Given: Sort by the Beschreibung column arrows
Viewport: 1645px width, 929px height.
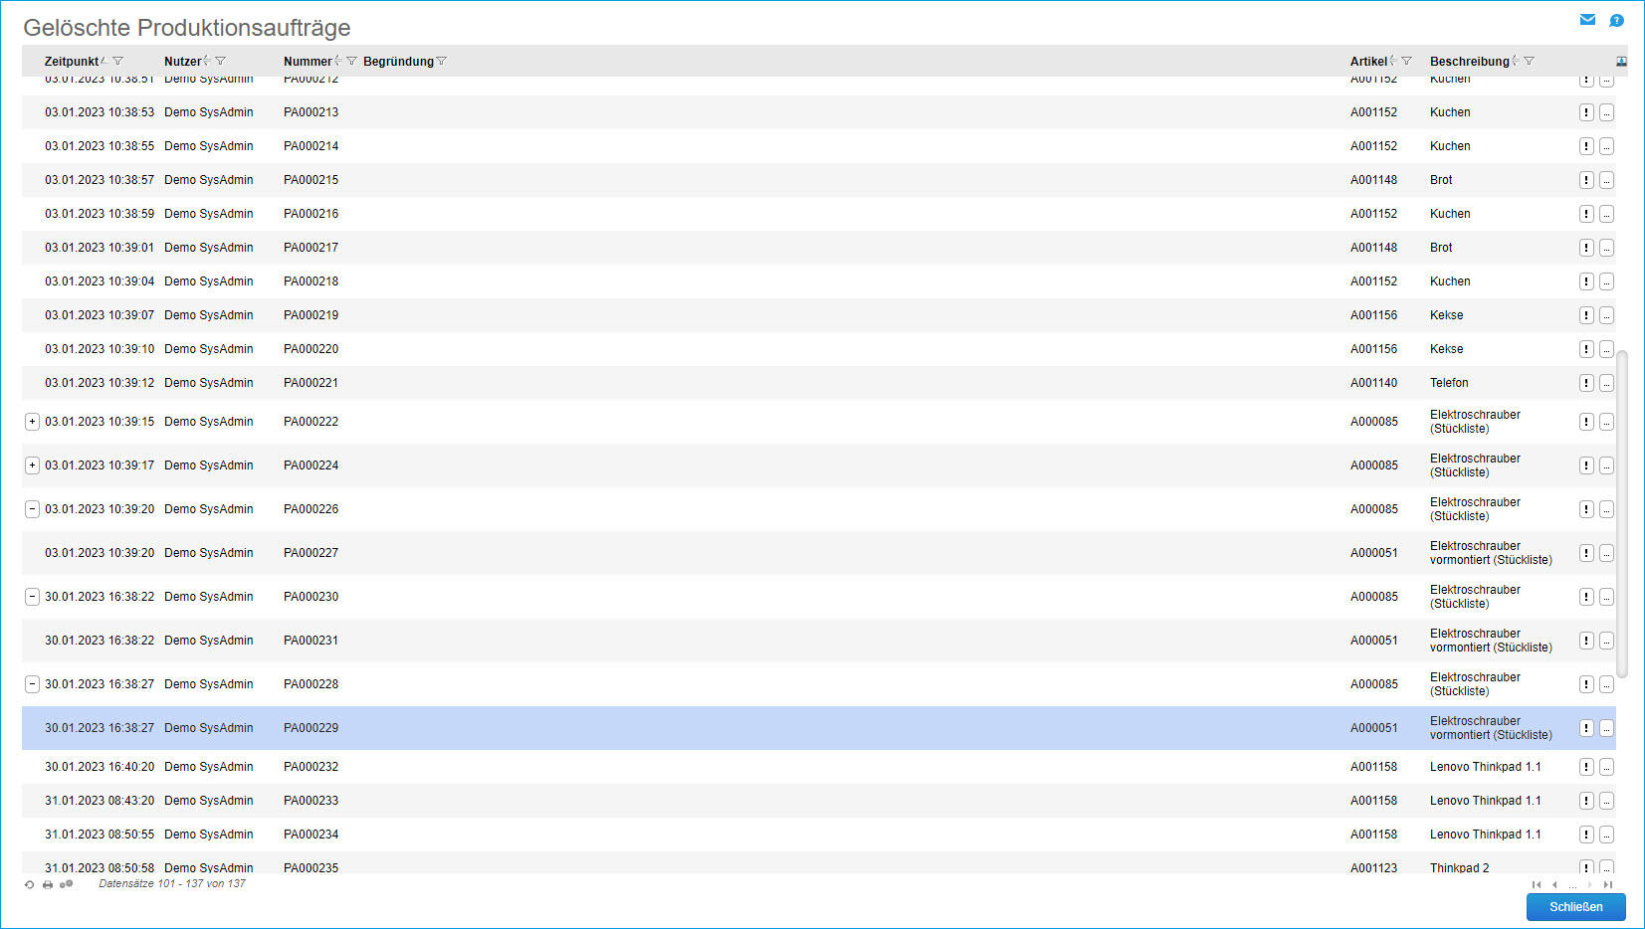Looking at the screenshot, I should (x=1515, y=61).
